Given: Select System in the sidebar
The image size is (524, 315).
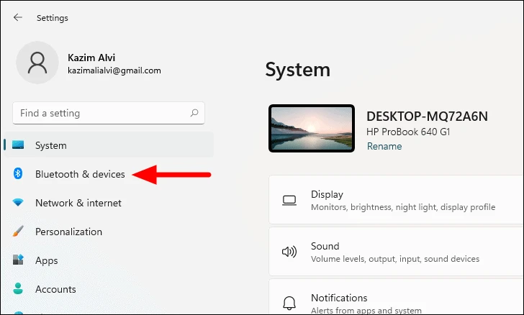Looking at the screenshot, I should pyautogui.click(x=109, y=145).
